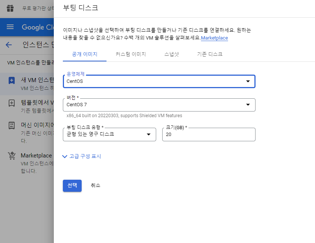Select the 공개 이미지 tab
The height and width of the screenshot is (243, 315).
[85, 54]
